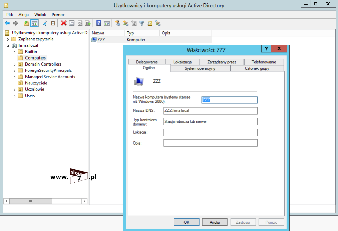Click the Export list toolbar icon
Image resolution: width=338 pixels, height=231 pixels.
point(88,23)
